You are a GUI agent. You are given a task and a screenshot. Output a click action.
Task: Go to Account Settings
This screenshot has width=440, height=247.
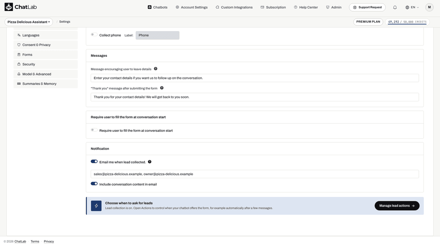click(192, 7)
